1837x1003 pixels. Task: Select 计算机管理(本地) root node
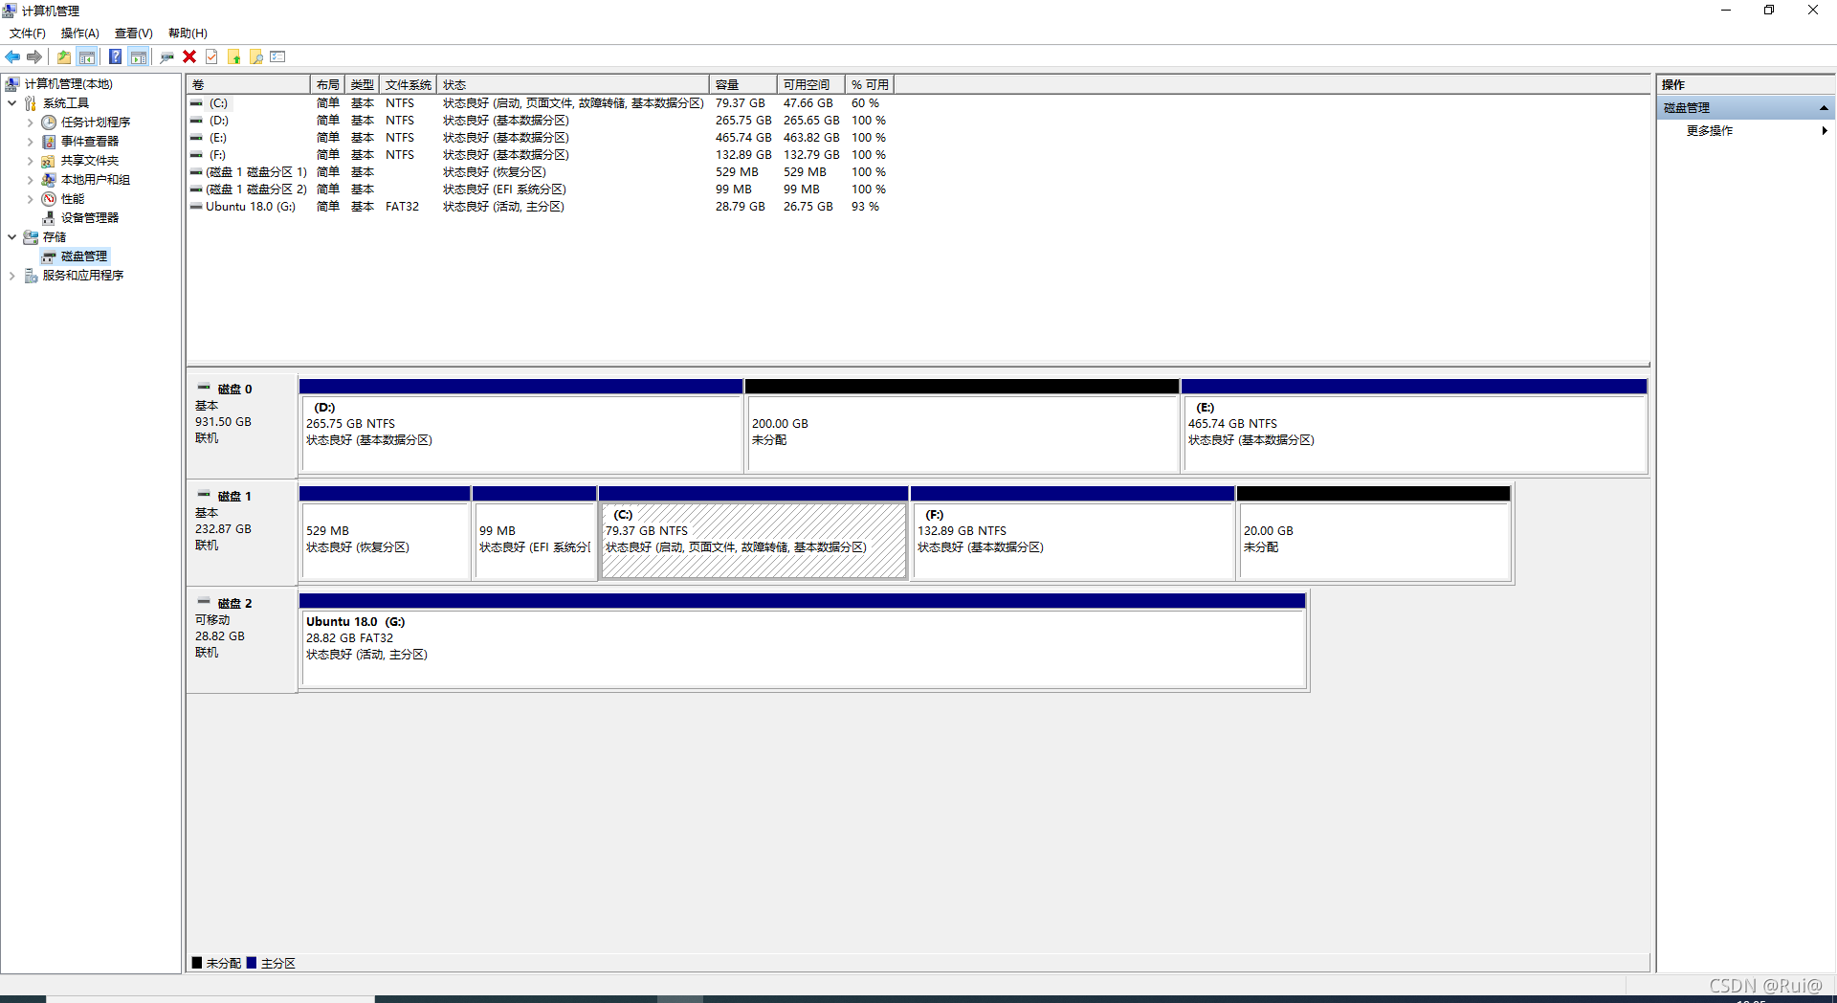click(68, 84)
